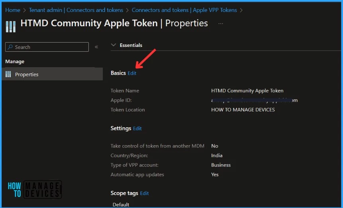Click the 'No' value for take control
343x208 pixels.
pos(215,146)
